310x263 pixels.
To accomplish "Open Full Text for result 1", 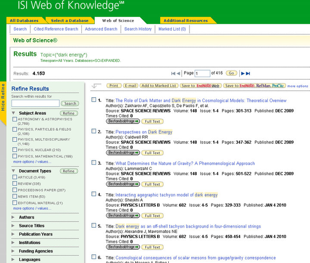I will coord(152,121).
